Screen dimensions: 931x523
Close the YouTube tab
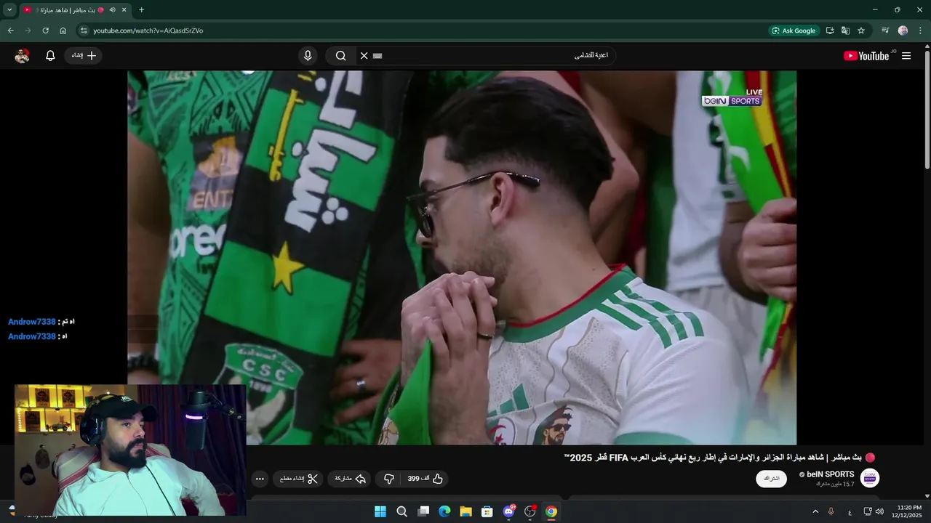click(x=124, y=10)
